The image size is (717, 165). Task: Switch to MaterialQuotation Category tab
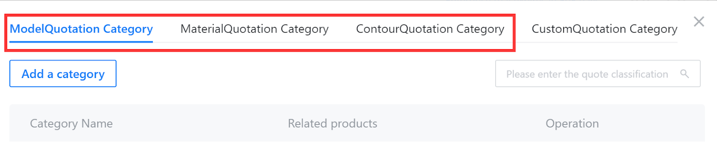pyautogui.click(x=255, y=29)
